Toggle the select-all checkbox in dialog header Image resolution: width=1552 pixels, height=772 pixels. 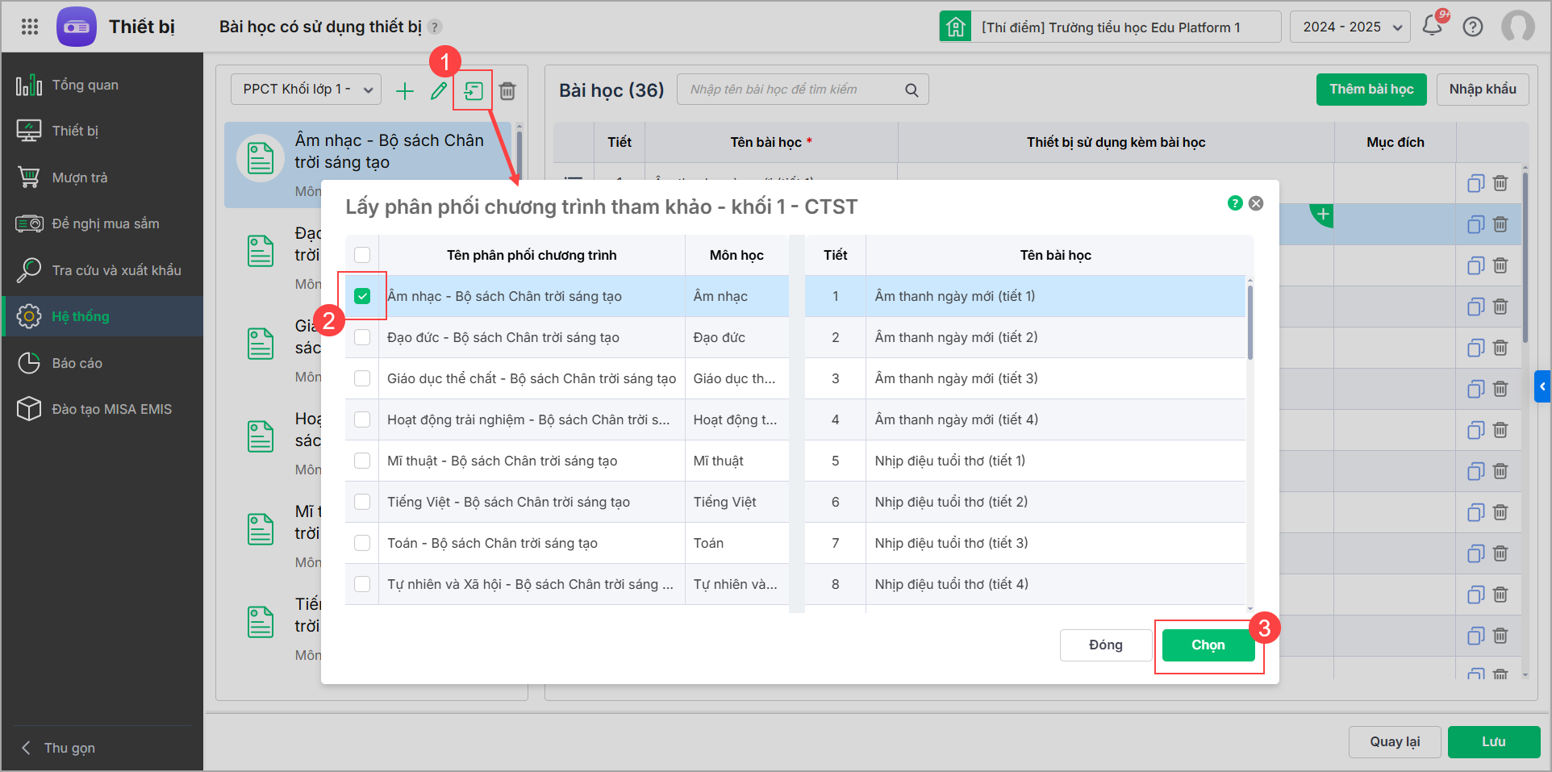[362, 255]
